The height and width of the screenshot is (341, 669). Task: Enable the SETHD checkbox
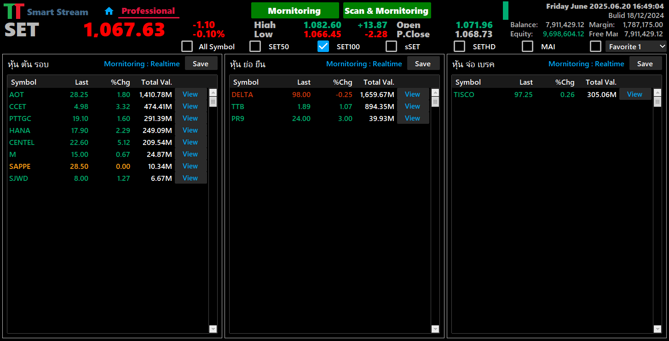[x=460, y=46]
